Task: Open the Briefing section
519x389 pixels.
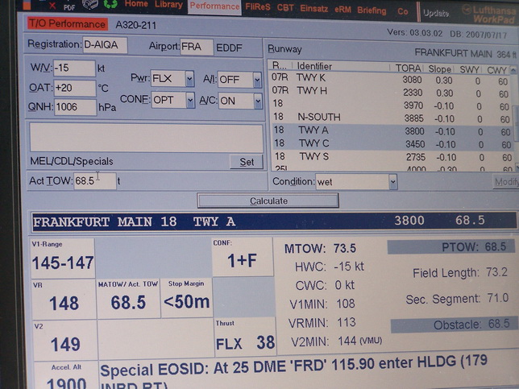Action: [x=372, y=10]
